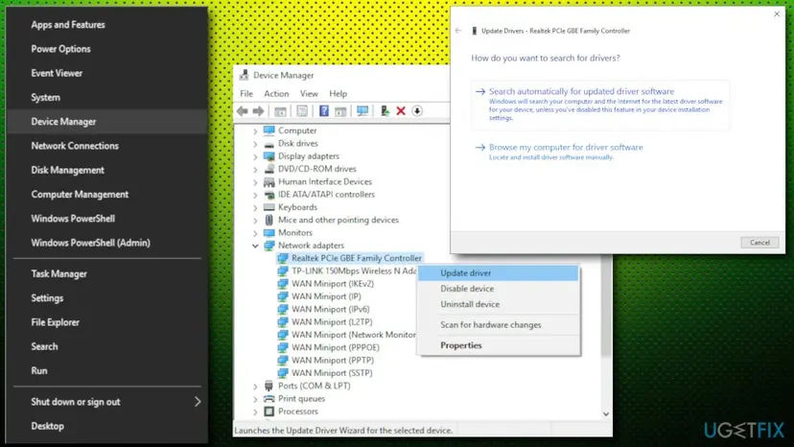Viewport: 794px width, 447px height.
Task: Expand the Human Interface Devices node
Action: pos(255,182)
